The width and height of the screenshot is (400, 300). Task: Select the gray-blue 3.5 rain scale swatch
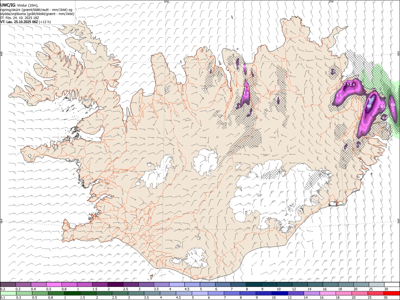tap(152, 293)
